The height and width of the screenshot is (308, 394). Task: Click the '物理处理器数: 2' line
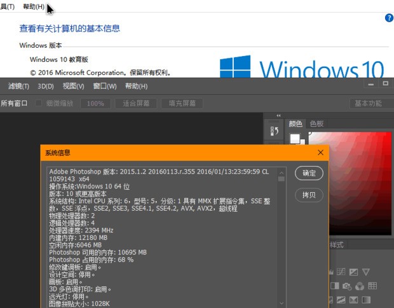[72, 216]
